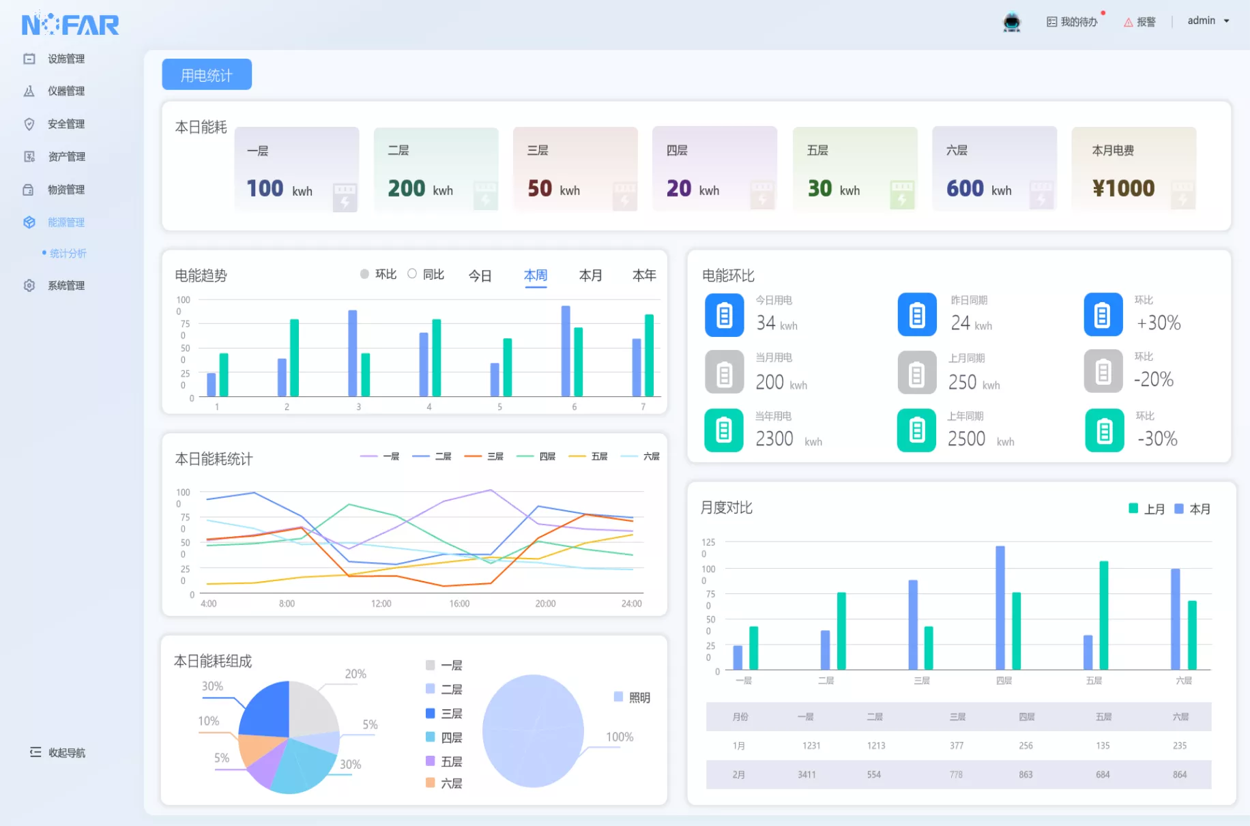Click 收起导航 text link
Image resolution: width=1250 pixels, height=826 pixels.
pos(67,752)
